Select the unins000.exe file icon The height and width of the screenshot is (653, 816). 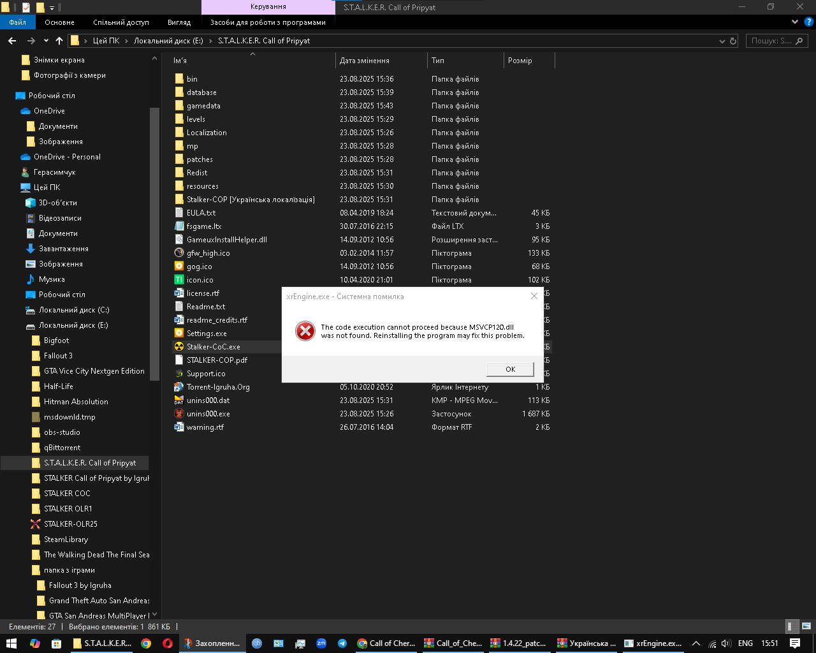coord(179,414)
